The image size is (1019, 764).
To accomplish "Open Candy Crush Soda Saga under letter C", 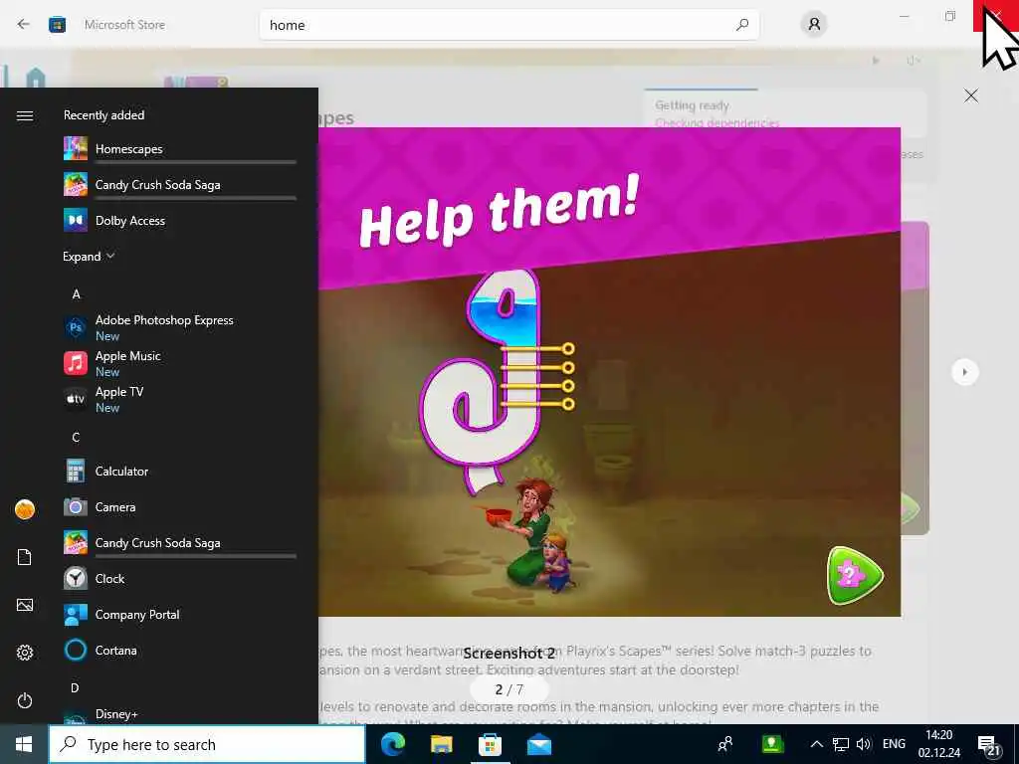I will coord(180,543).
